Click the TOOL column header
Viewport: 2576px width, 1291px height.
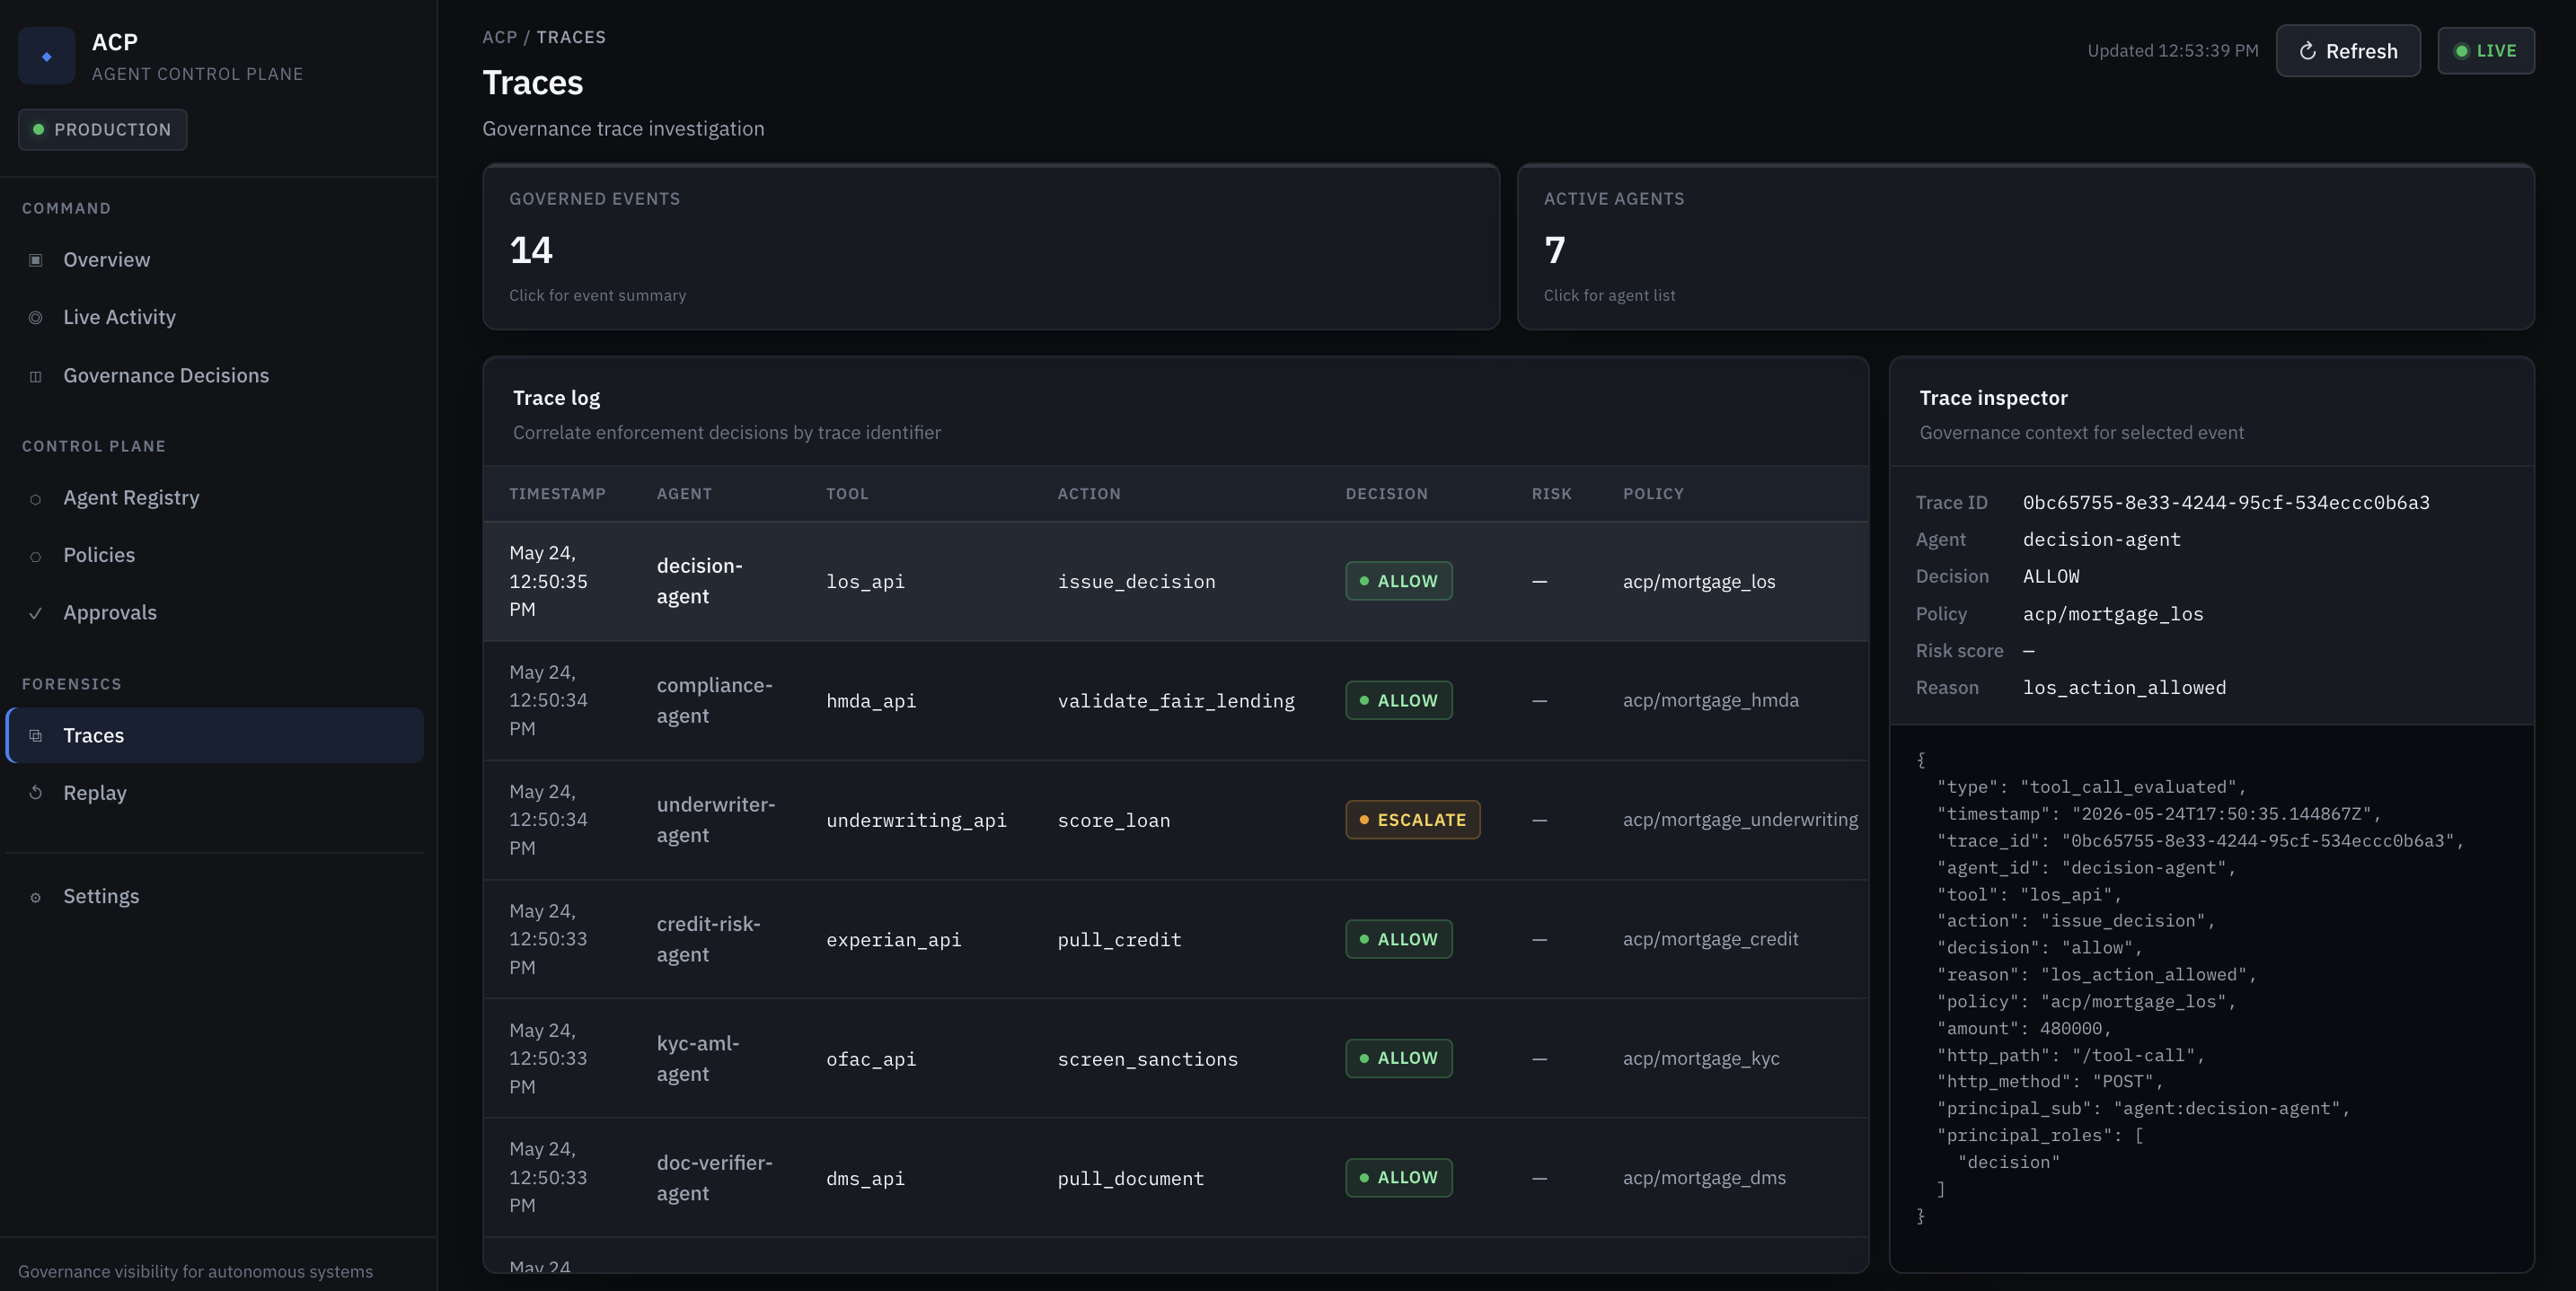coord(847,494)
